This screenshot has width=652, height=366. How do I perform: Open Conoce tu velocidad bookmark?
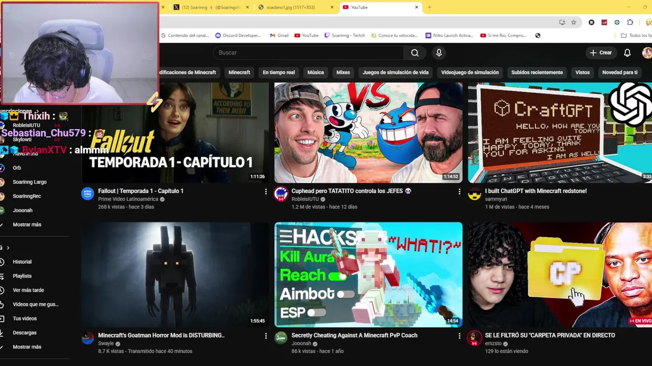click(394, 36)
